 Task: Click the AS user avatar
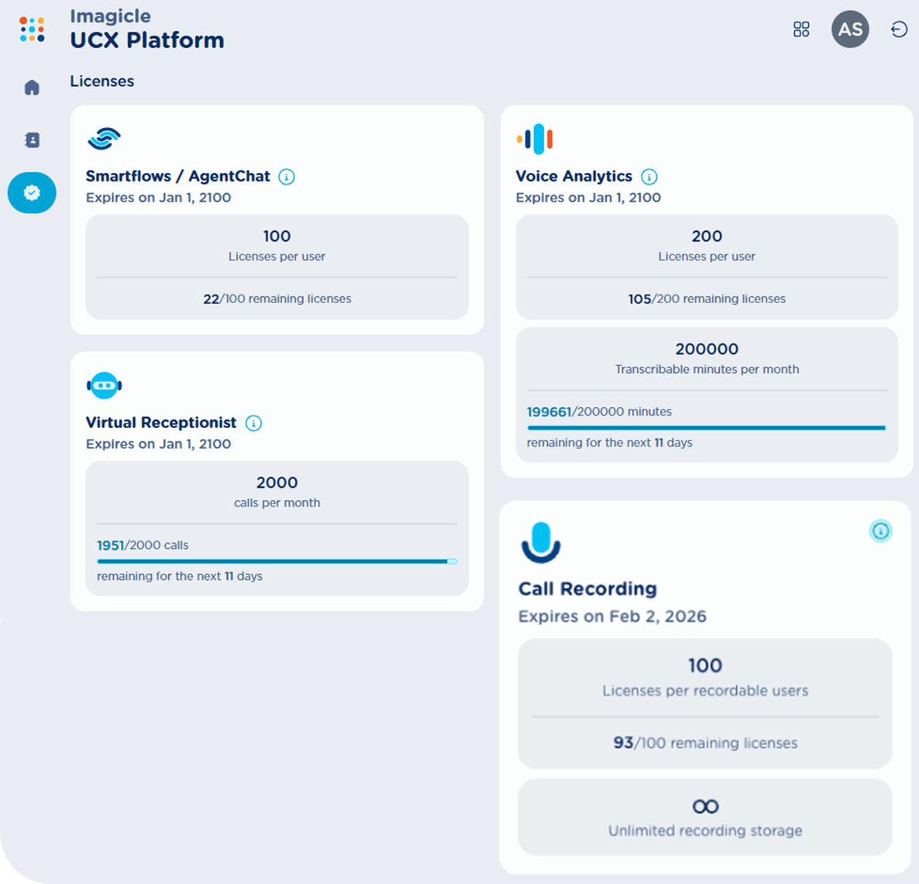click(850, 29)
